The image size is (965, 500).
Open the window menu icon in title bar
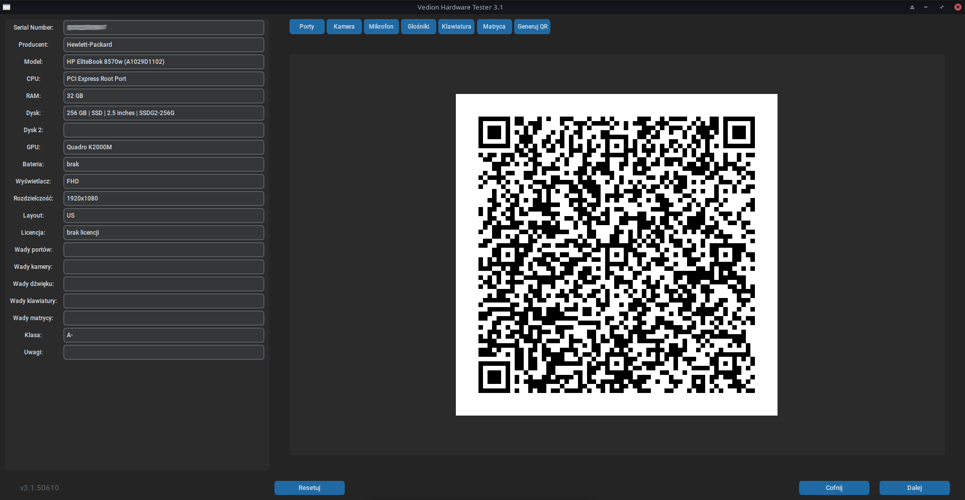[x=7, y=7]
